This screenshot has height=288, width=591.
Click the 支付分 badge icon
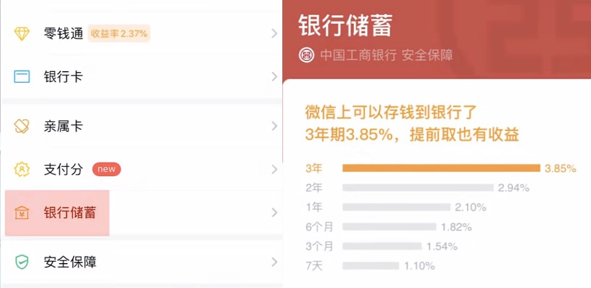pyautogui.click(x=22, y=169)
